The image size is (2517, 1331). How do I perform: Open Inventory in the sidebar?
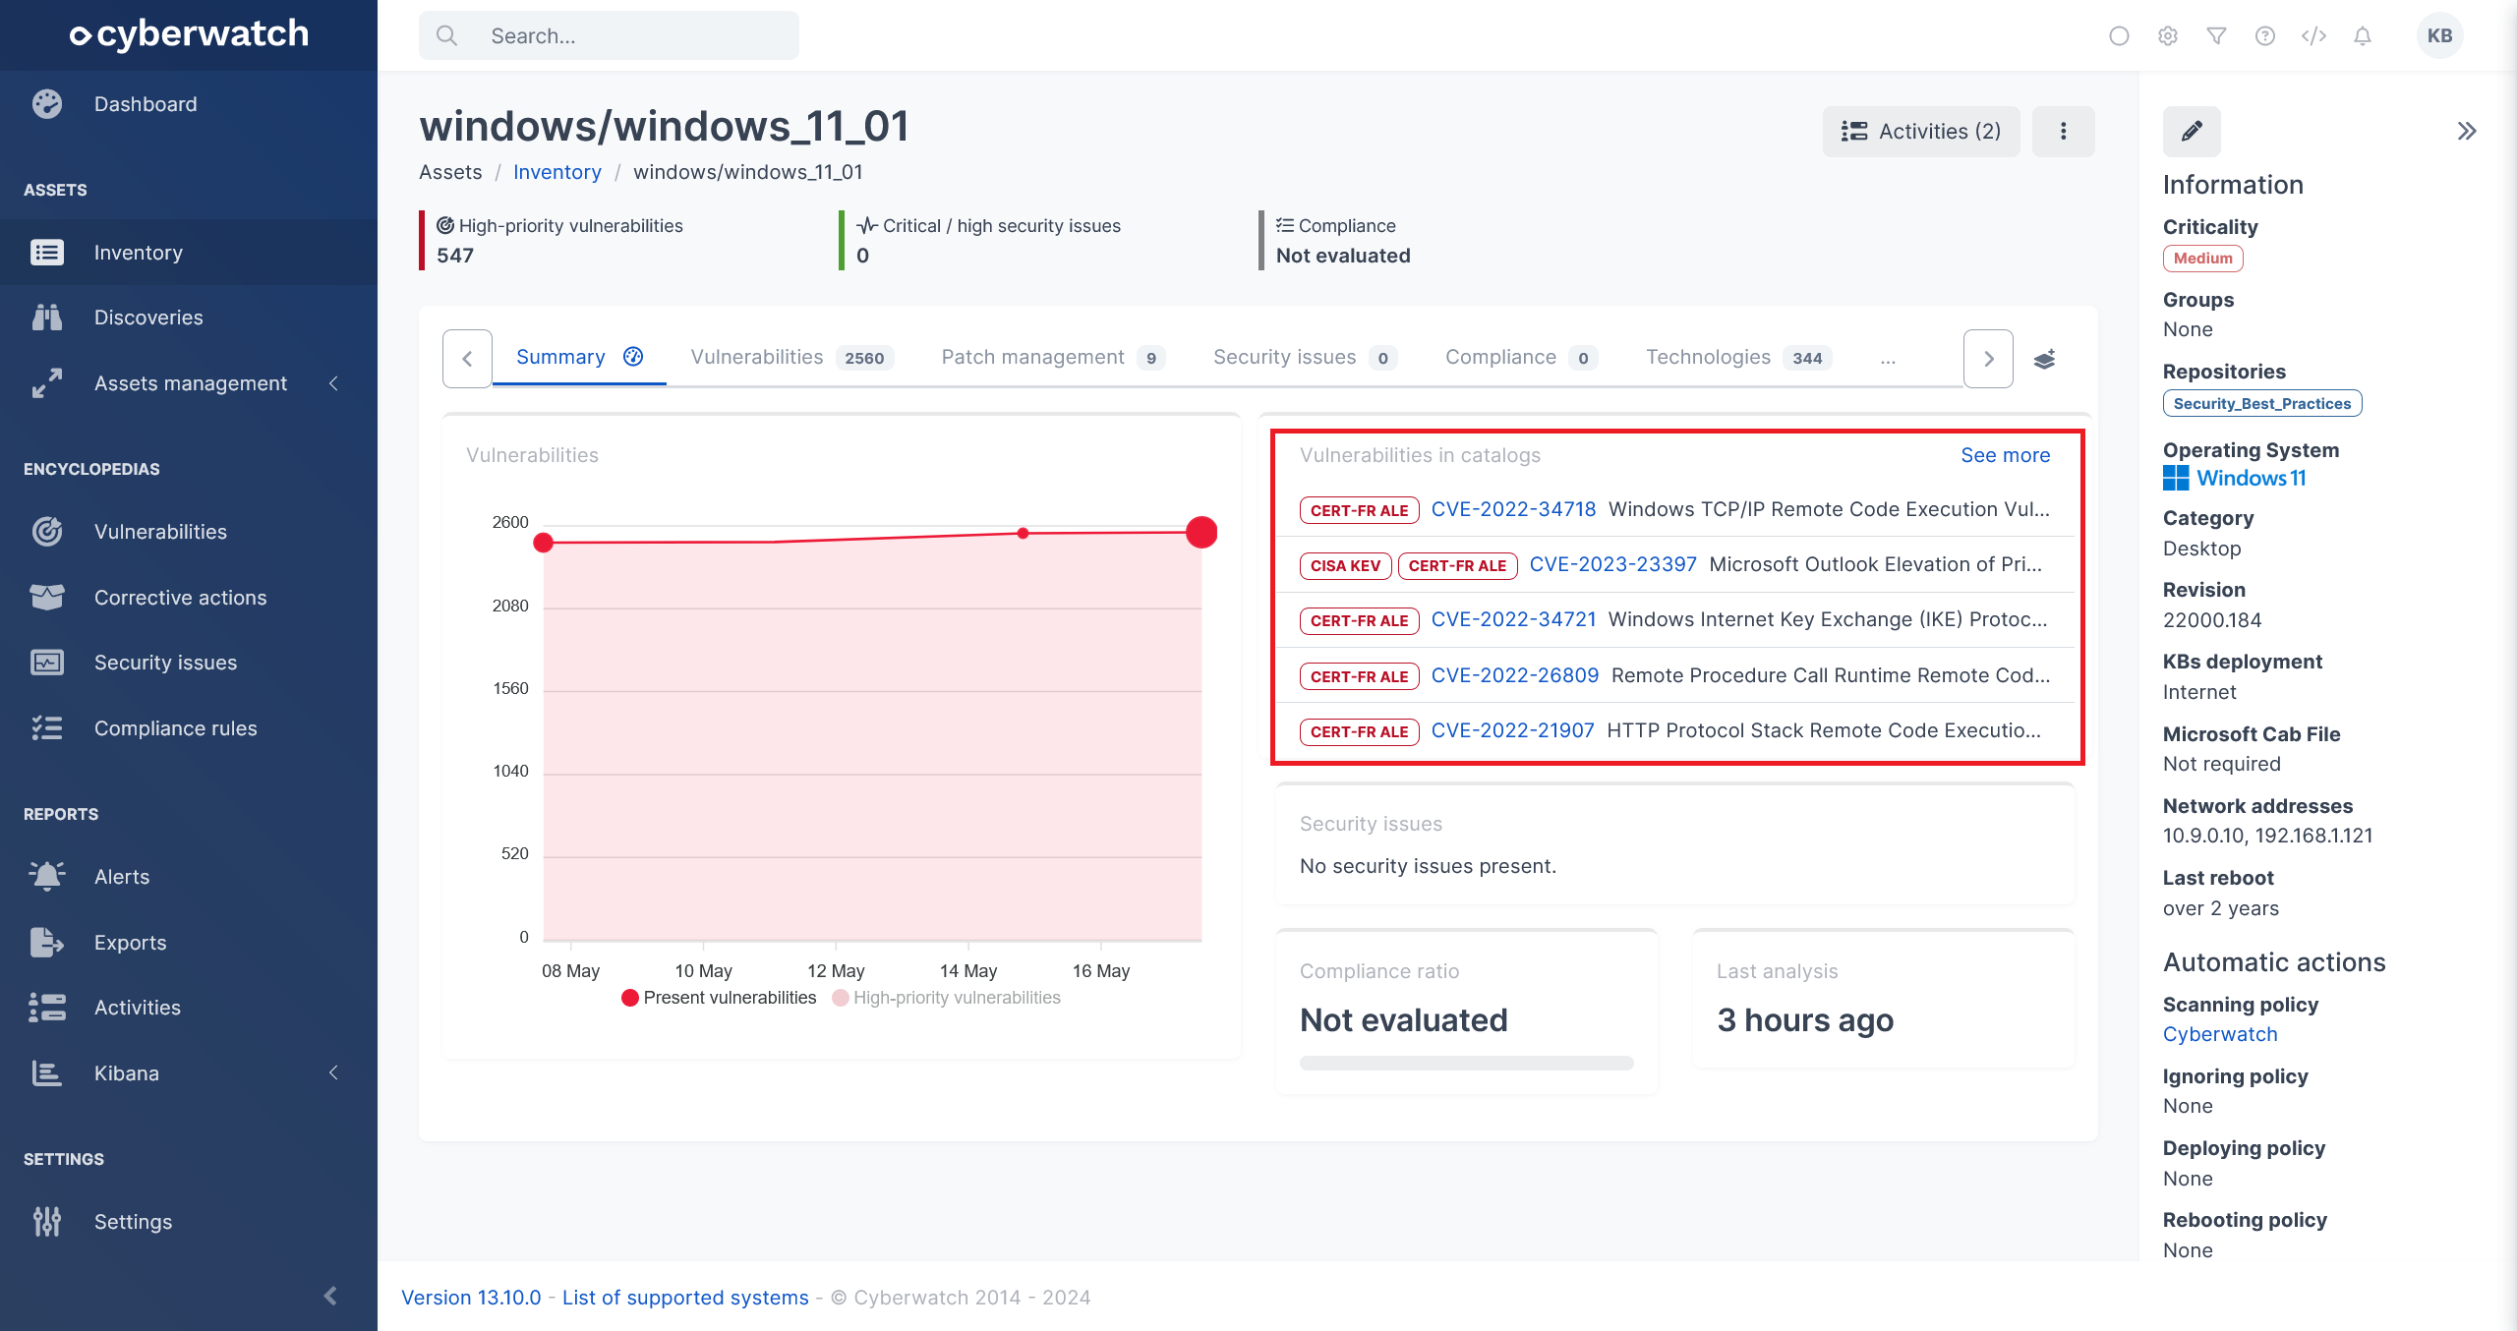pyautogui.click(x=139, y=253)
